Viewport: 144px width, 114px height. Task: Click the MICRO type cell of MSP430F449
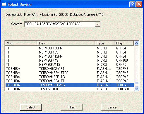point(102,61)
